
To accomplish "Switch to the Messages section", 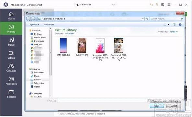I will [x=11, y=81].
